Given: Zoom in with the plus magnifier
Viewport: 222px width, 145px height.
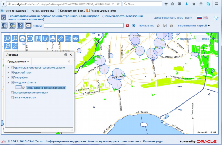Looking at the screenshot, I should point(7,46).
